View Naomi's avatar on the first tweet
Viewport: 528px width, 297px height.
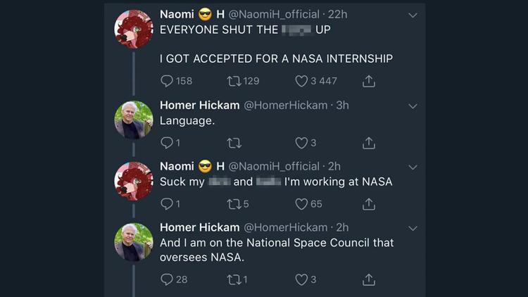tap(133, 30)
